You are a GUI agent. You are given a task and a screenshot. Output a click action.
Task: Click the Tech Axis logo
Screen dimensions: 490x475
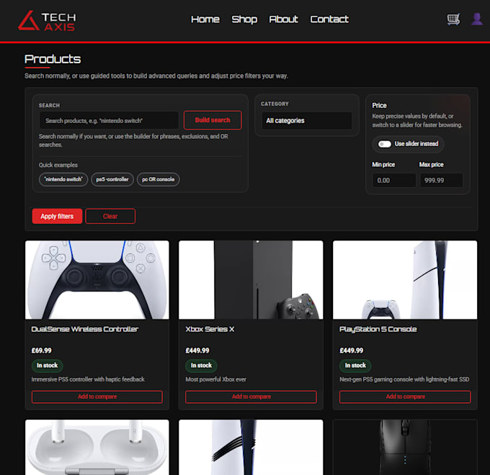[x=47, y=21]
